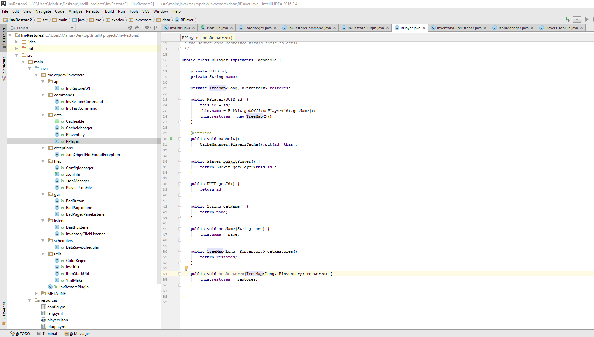
Task: Switch to the JsonManager.java tab
Action: point(513,28)
